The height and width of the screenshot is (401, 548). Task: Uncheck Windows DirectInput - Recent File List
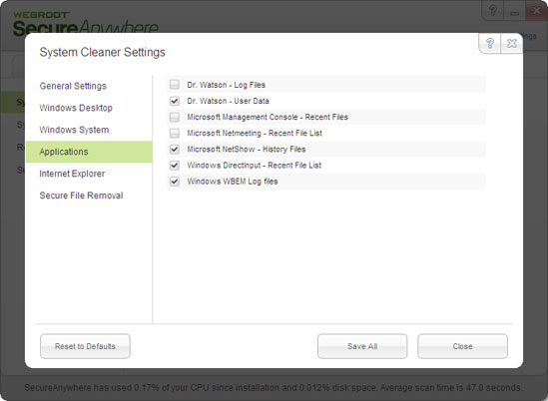175,166
